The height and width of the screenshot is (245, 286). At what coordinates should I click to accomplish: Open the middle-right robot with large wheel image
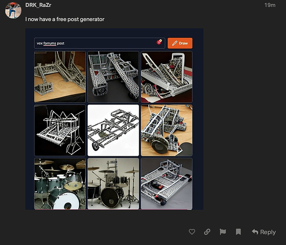(x=167, y=130)
